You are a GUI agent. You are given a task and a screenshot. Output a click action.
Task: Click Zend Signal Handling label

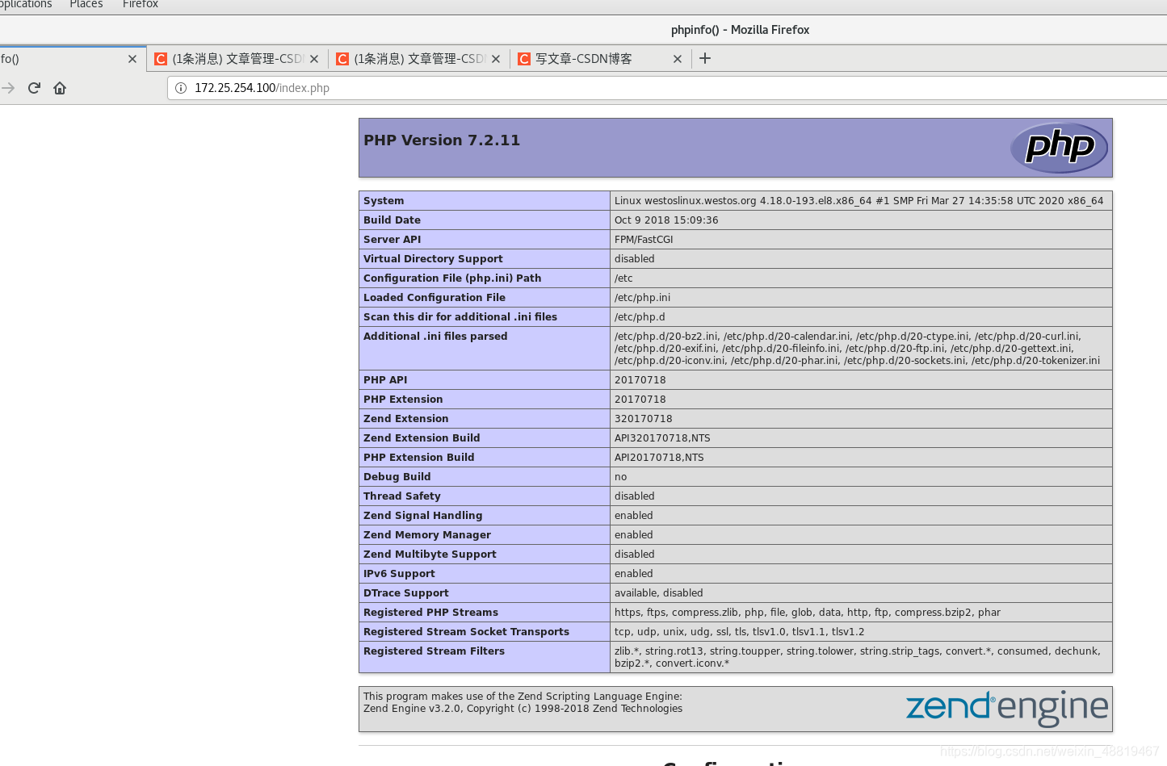[x=422, y=516]
